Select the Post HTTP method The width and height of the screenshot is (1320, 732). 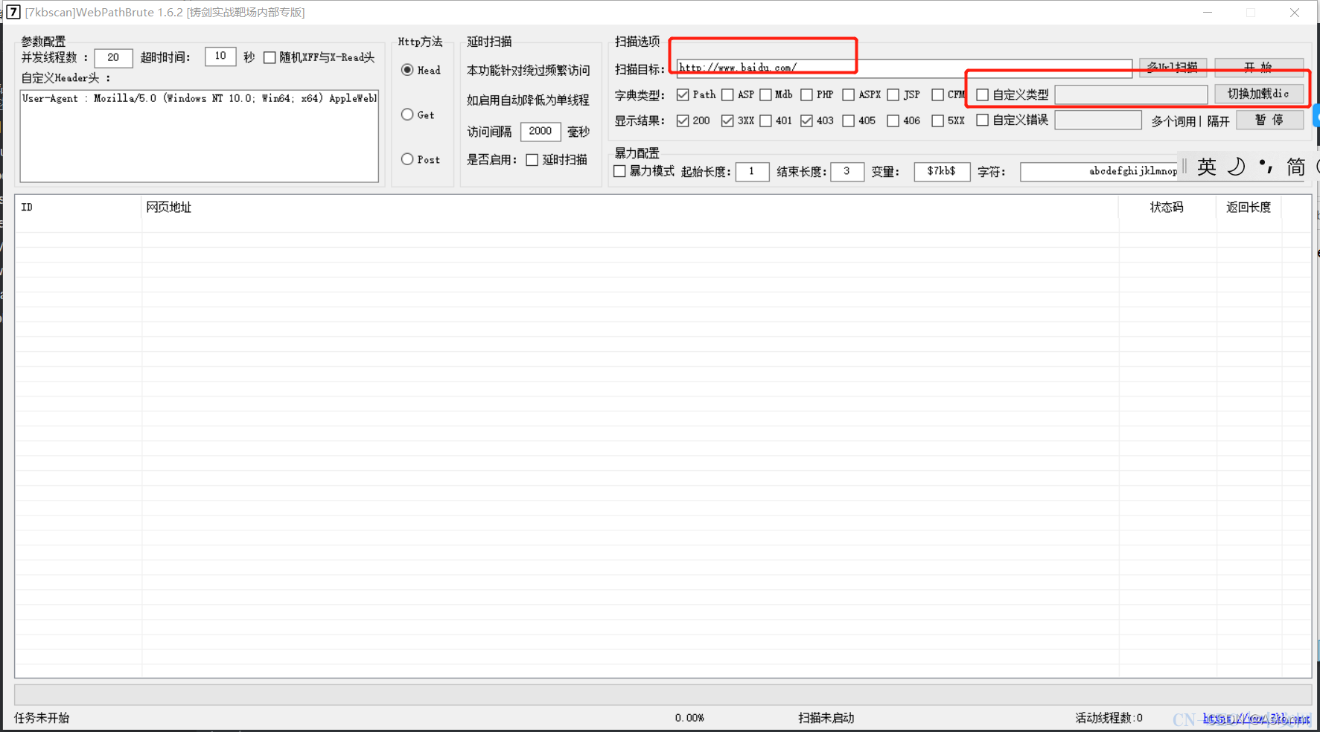point(407,158)
